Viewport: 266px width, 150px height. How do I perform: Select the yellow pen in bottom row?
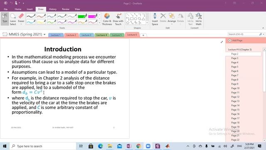[41, 22]
